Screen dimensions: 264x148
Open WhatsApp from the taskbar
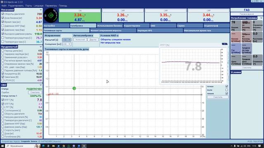click(x=69, y=146)
